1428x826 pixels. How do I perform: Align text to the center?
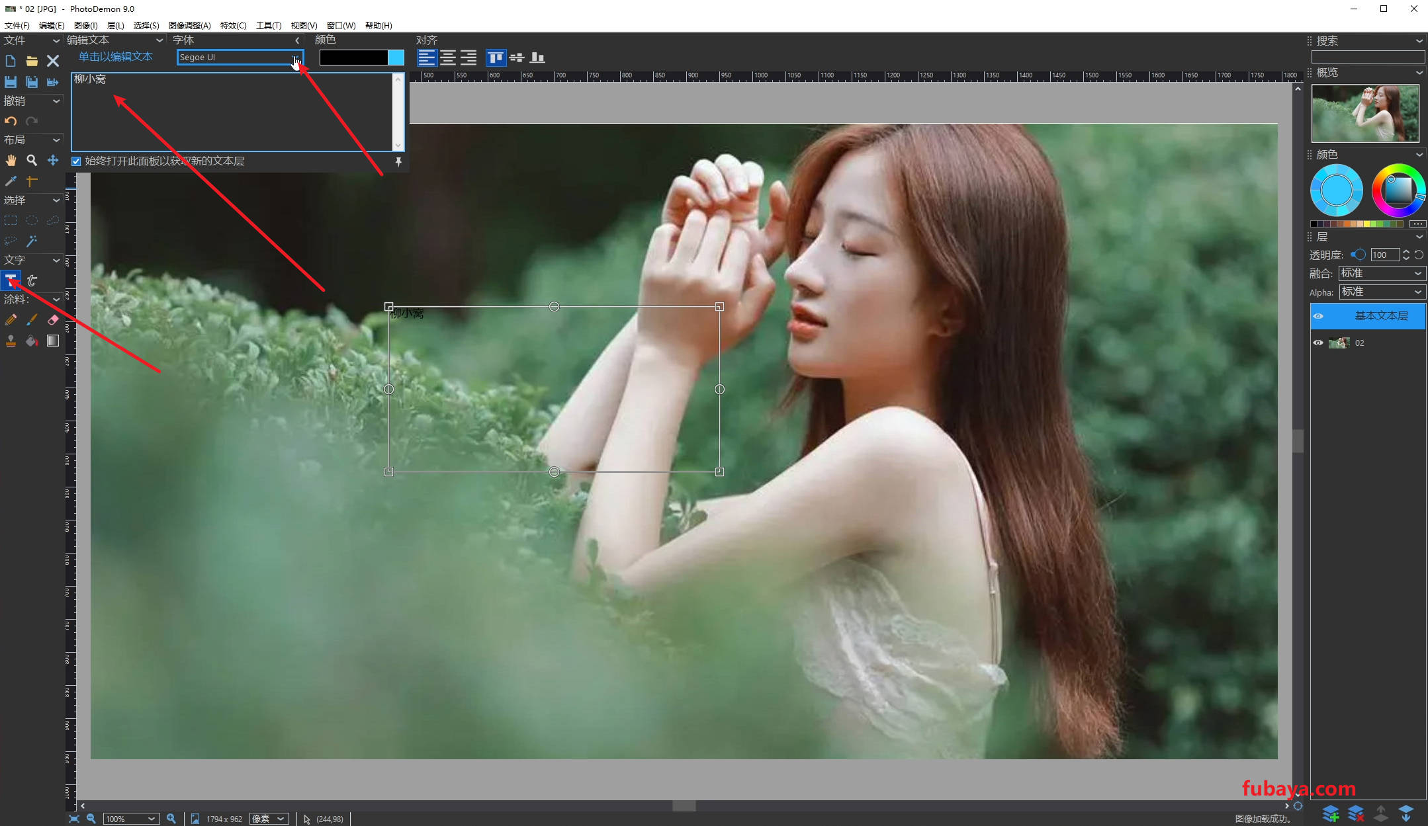pos(448,58)
